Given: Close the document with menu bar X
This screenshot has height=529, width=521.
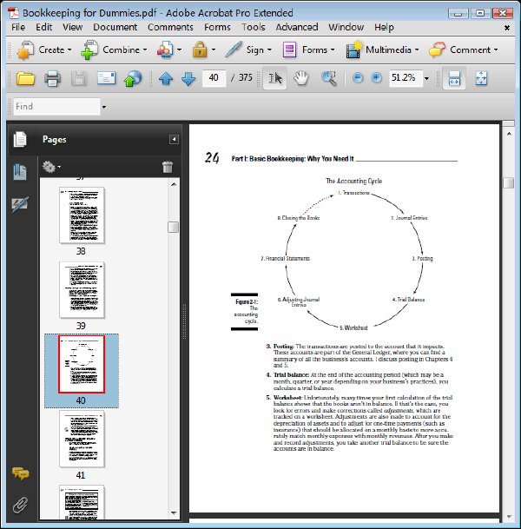Looking at the screenshot, I should click(507, 28).
